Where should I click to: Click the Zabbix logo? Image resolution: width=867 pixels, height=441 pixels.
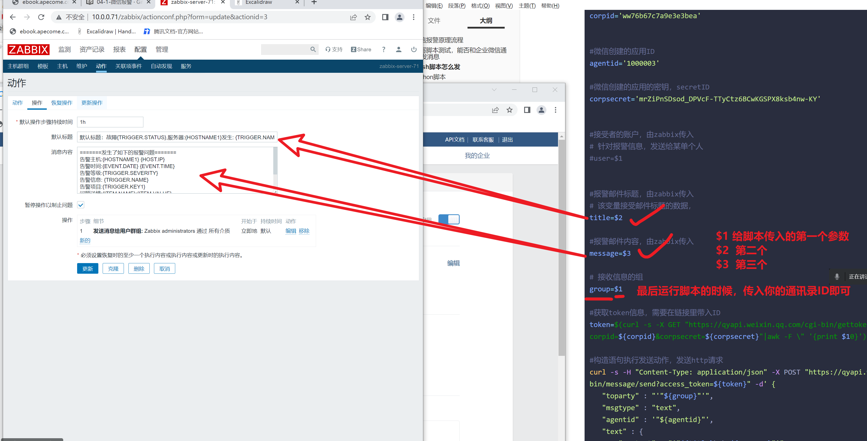[x=28, y=50]
